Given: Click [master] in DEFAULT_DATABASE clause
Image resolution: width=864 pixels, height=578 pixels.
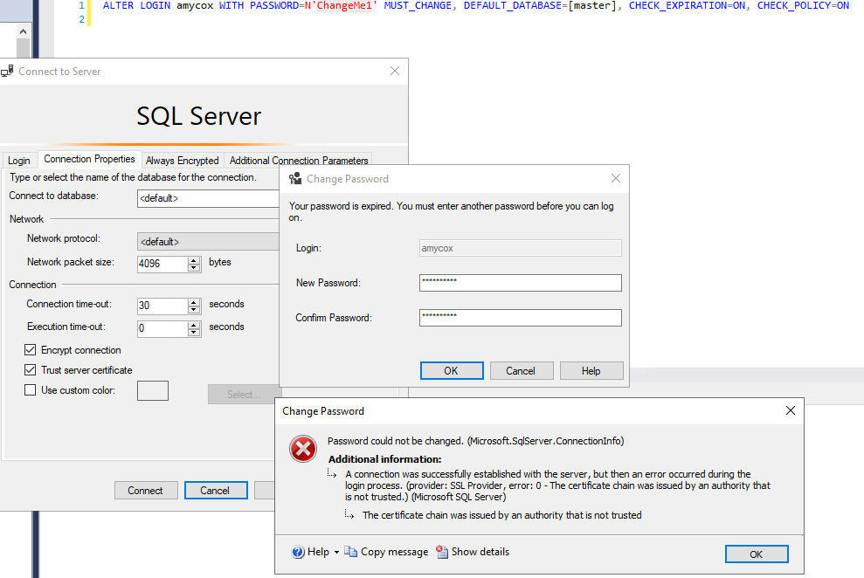Looking at the screenshot, I should coord(592,5).
